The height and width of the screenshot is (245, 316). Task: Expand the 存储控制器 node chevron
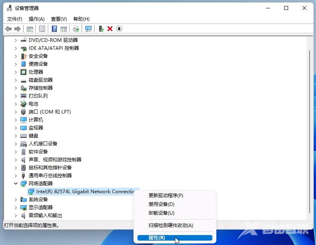[16, 88]
